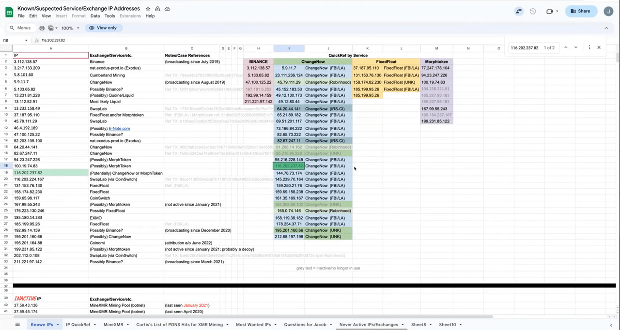Close the find bar
This screenshot has width=620, height=330.
[599, 47]
